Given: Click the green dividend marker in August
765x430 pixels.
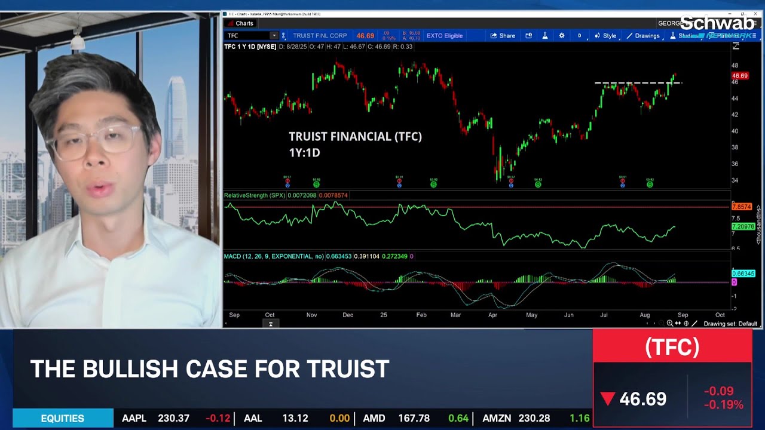Looking at the screenshot, I should click(x=650, y=185).
